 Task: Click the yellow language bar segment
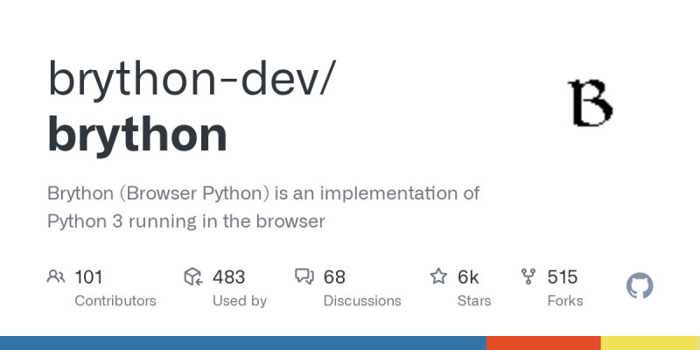point(650,343)
